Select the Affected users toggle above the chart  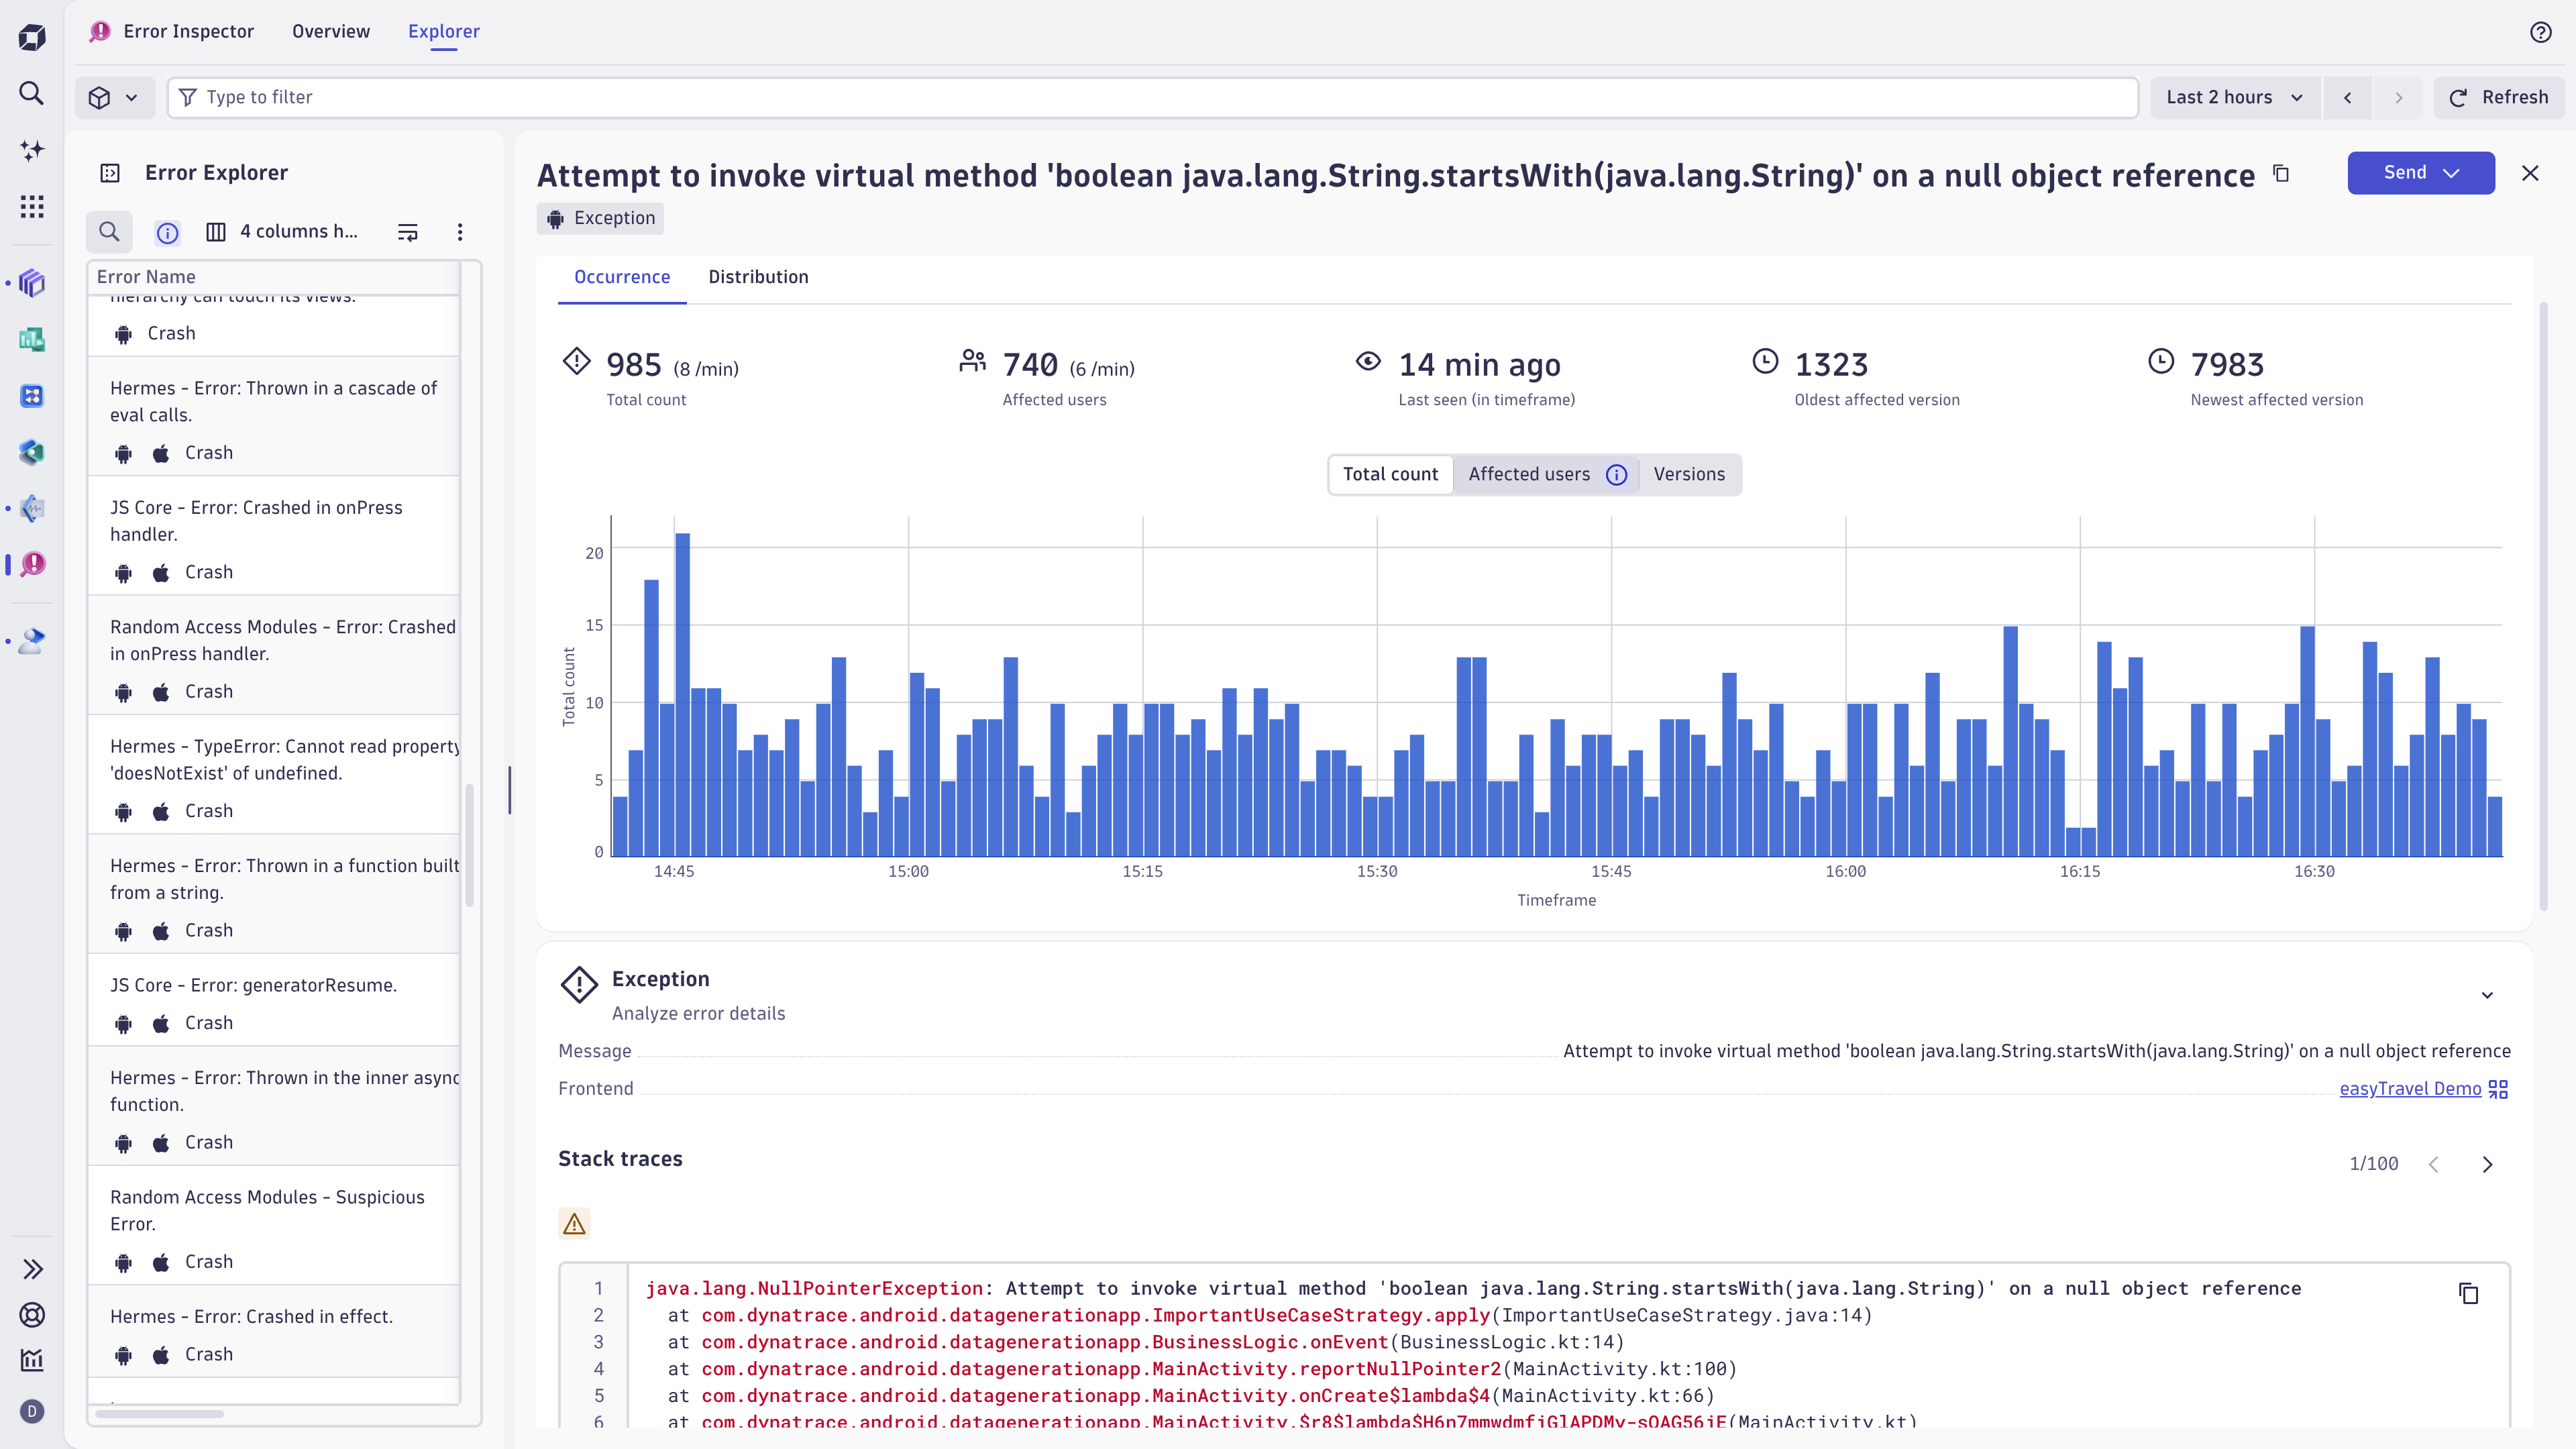(1529, 474)
